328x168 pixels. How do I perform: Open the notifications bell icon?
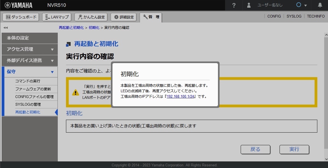pos(320,5)
